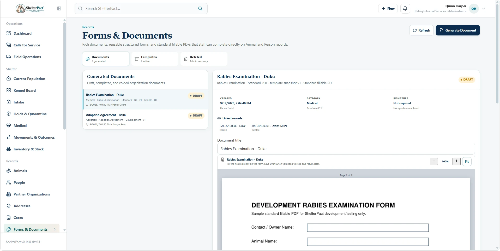
Task: Open Addresses in sidebar
Action: pos(32,206)
